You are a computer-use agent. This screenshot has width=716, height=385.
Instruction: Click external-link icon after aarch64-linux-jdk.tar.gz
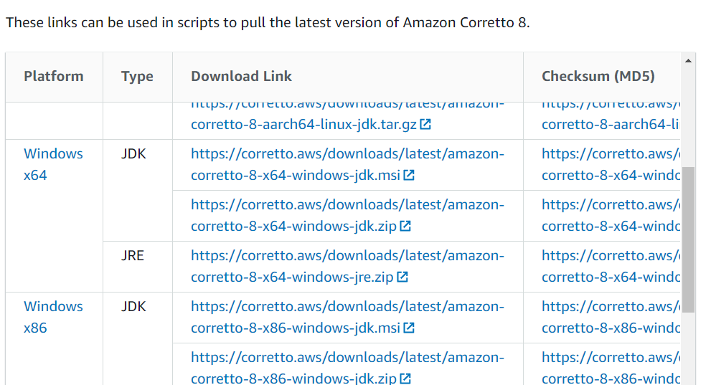click(425, 125)
